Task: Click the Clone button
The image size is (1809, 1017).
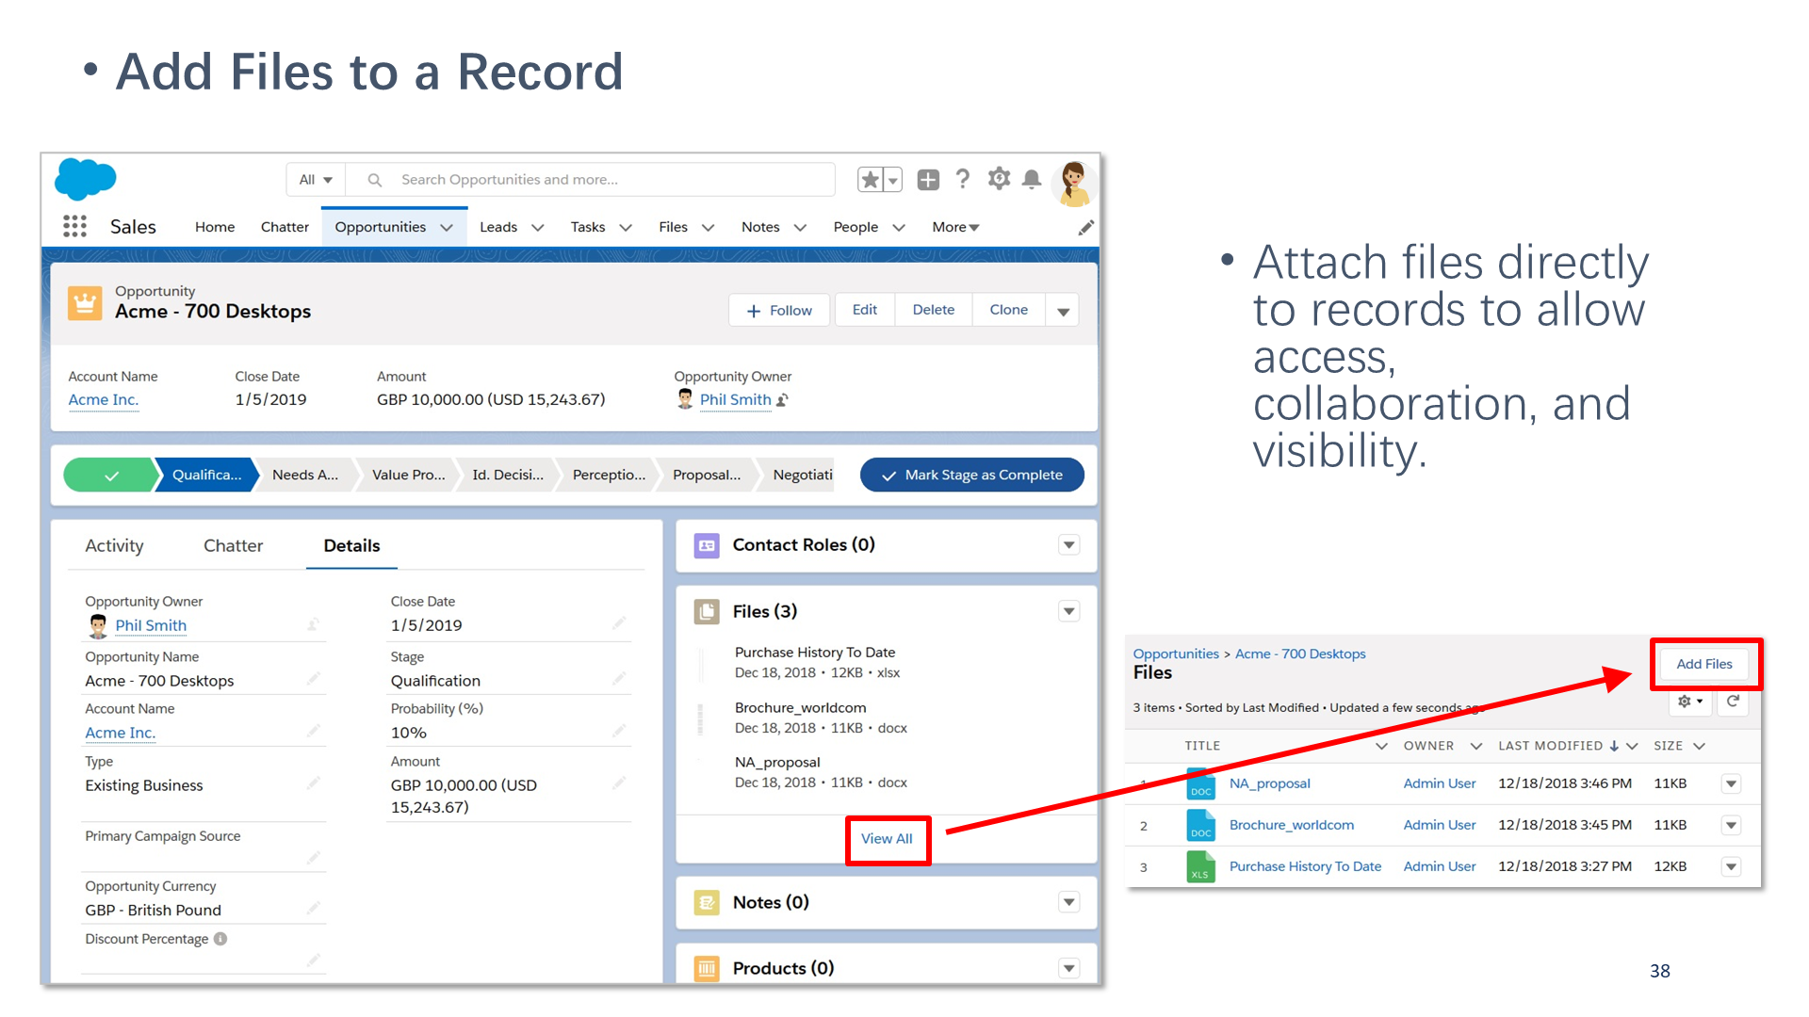Action: coord(1009,310)
